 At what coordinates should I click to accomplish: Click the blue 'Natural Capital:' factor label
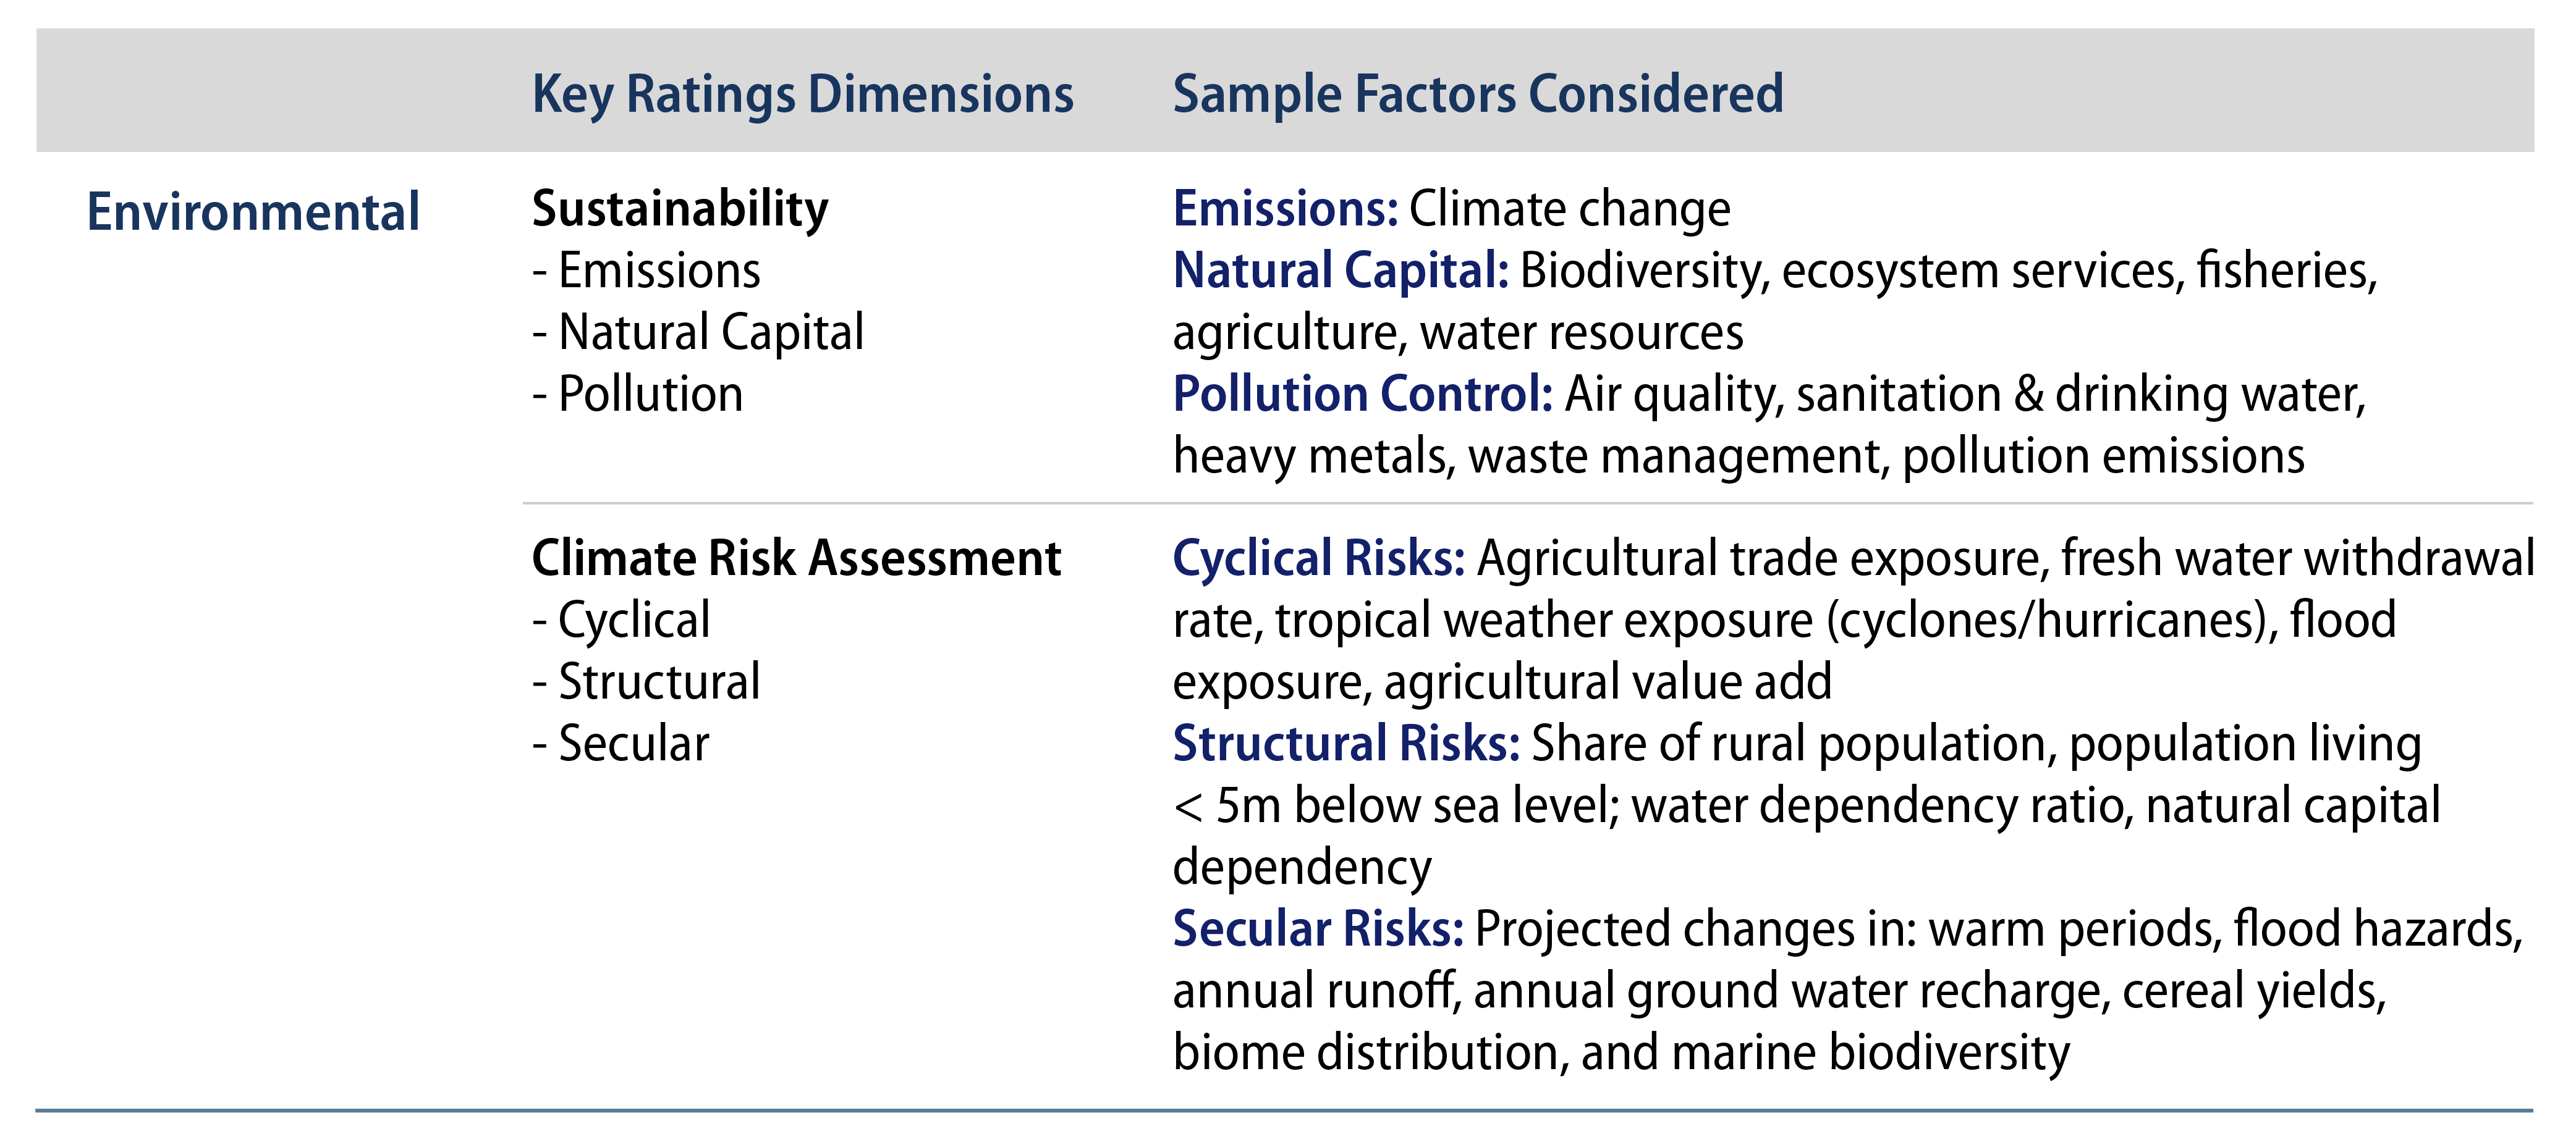1340,272
